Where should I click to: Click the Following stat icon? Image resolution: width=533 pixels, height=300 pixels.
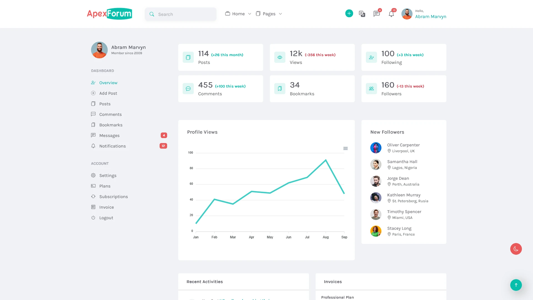(371, 57)
